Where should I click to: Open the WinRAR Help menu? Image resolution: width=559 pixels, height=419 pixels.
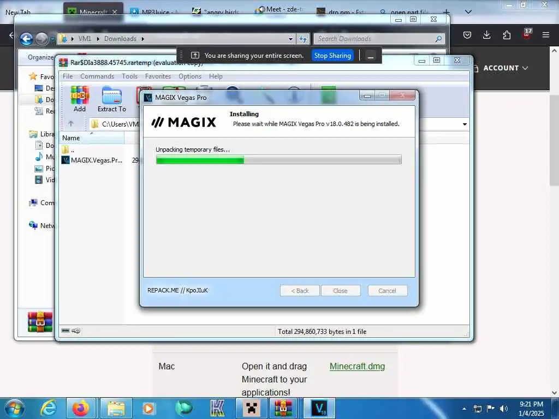tap(215, 76)
